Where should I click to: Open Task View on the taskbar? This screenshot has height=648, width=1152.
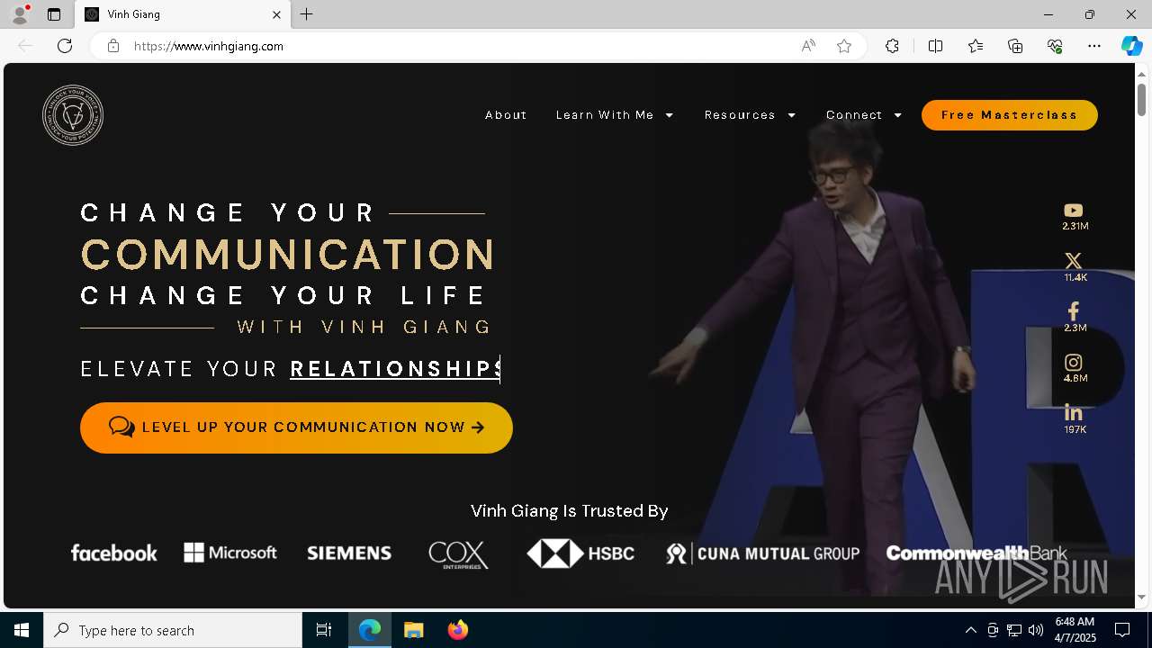(x=324, y=630)
